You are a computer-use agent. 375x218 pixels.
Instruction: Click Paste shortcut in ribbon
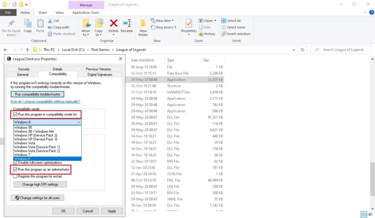click(62, 34)
